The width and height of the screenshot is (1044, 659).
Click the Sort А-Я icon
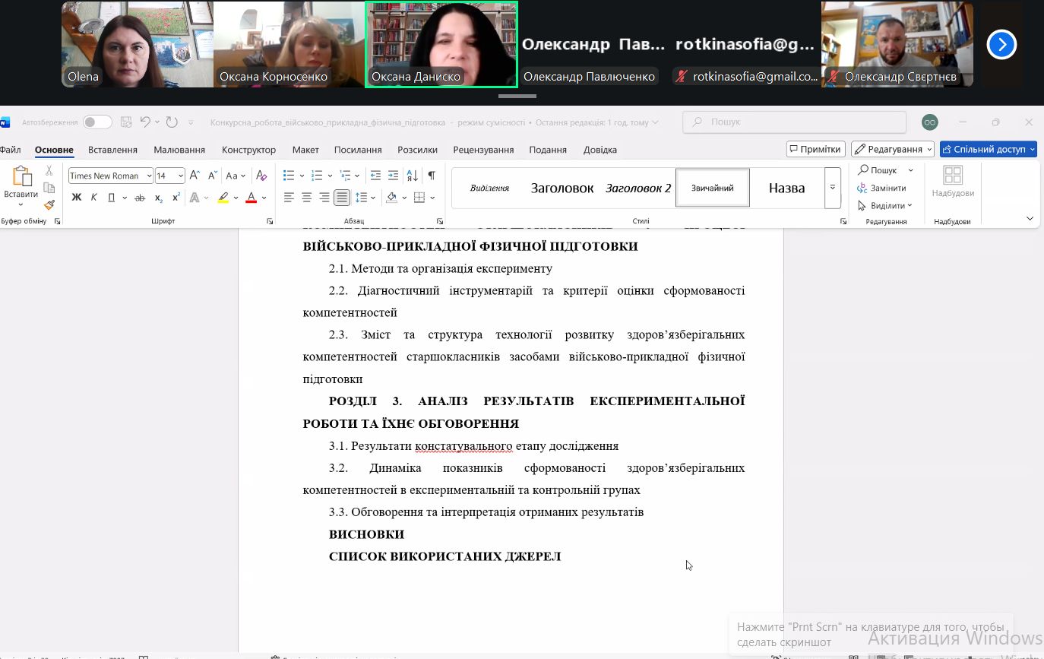pyautogui.click(x=413, y=176)
